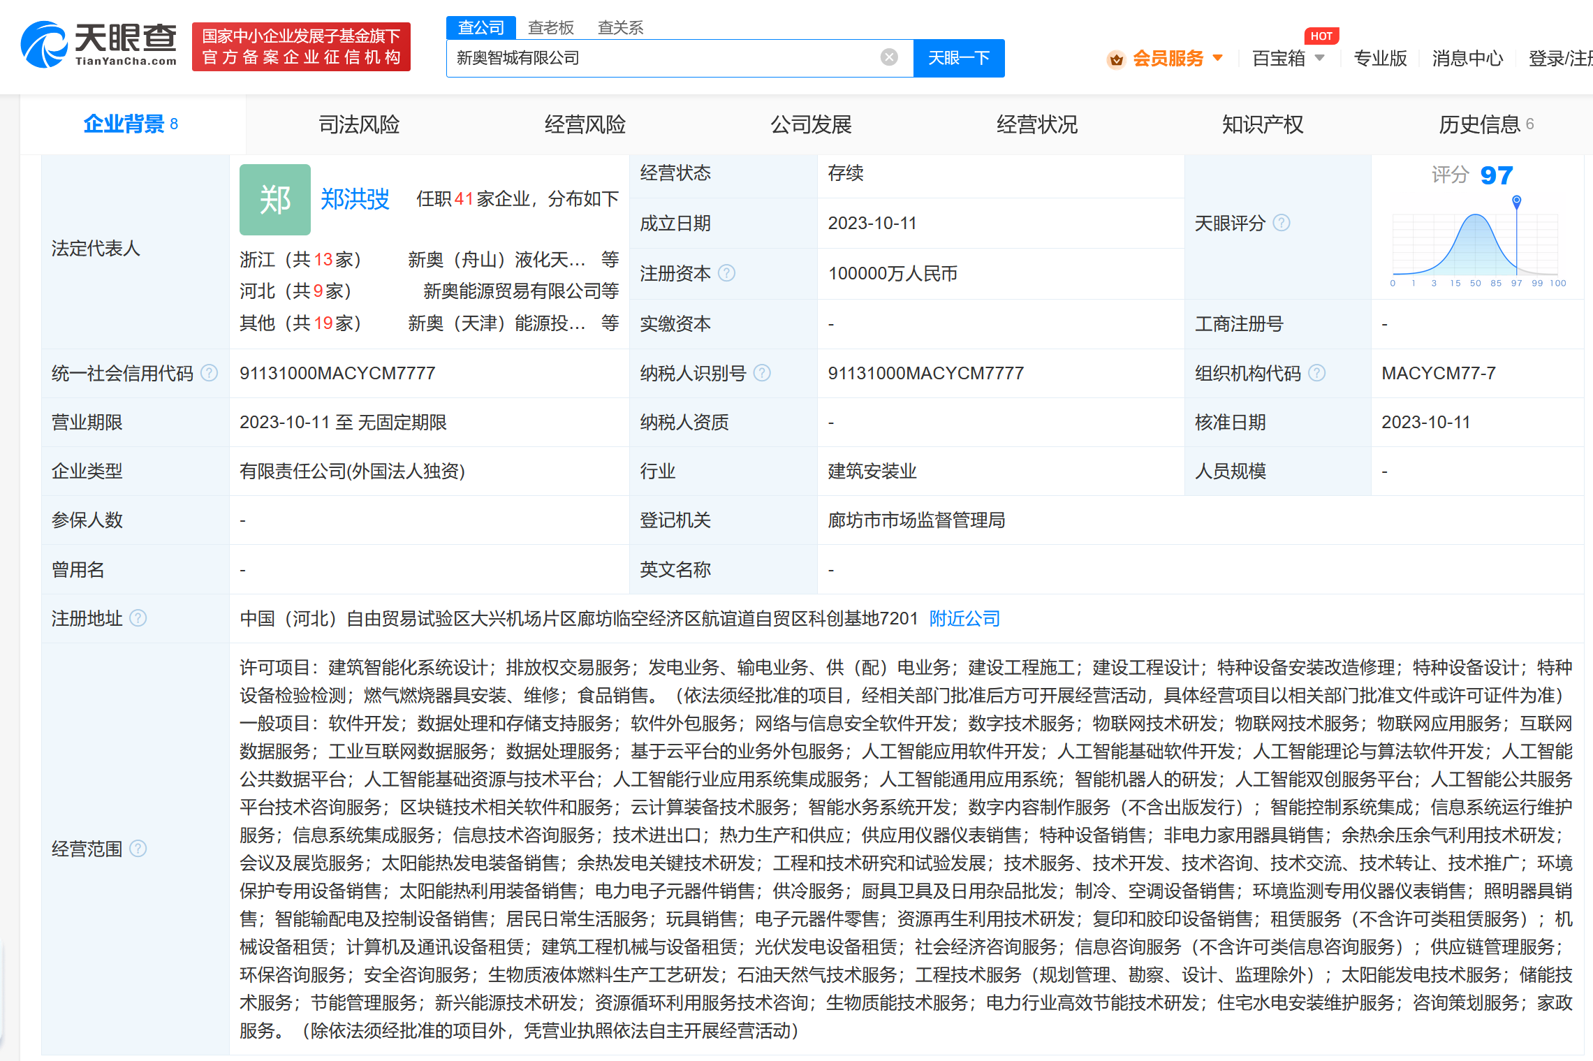
Task: Switch to the 查关系 search tab
Action: 620,27
